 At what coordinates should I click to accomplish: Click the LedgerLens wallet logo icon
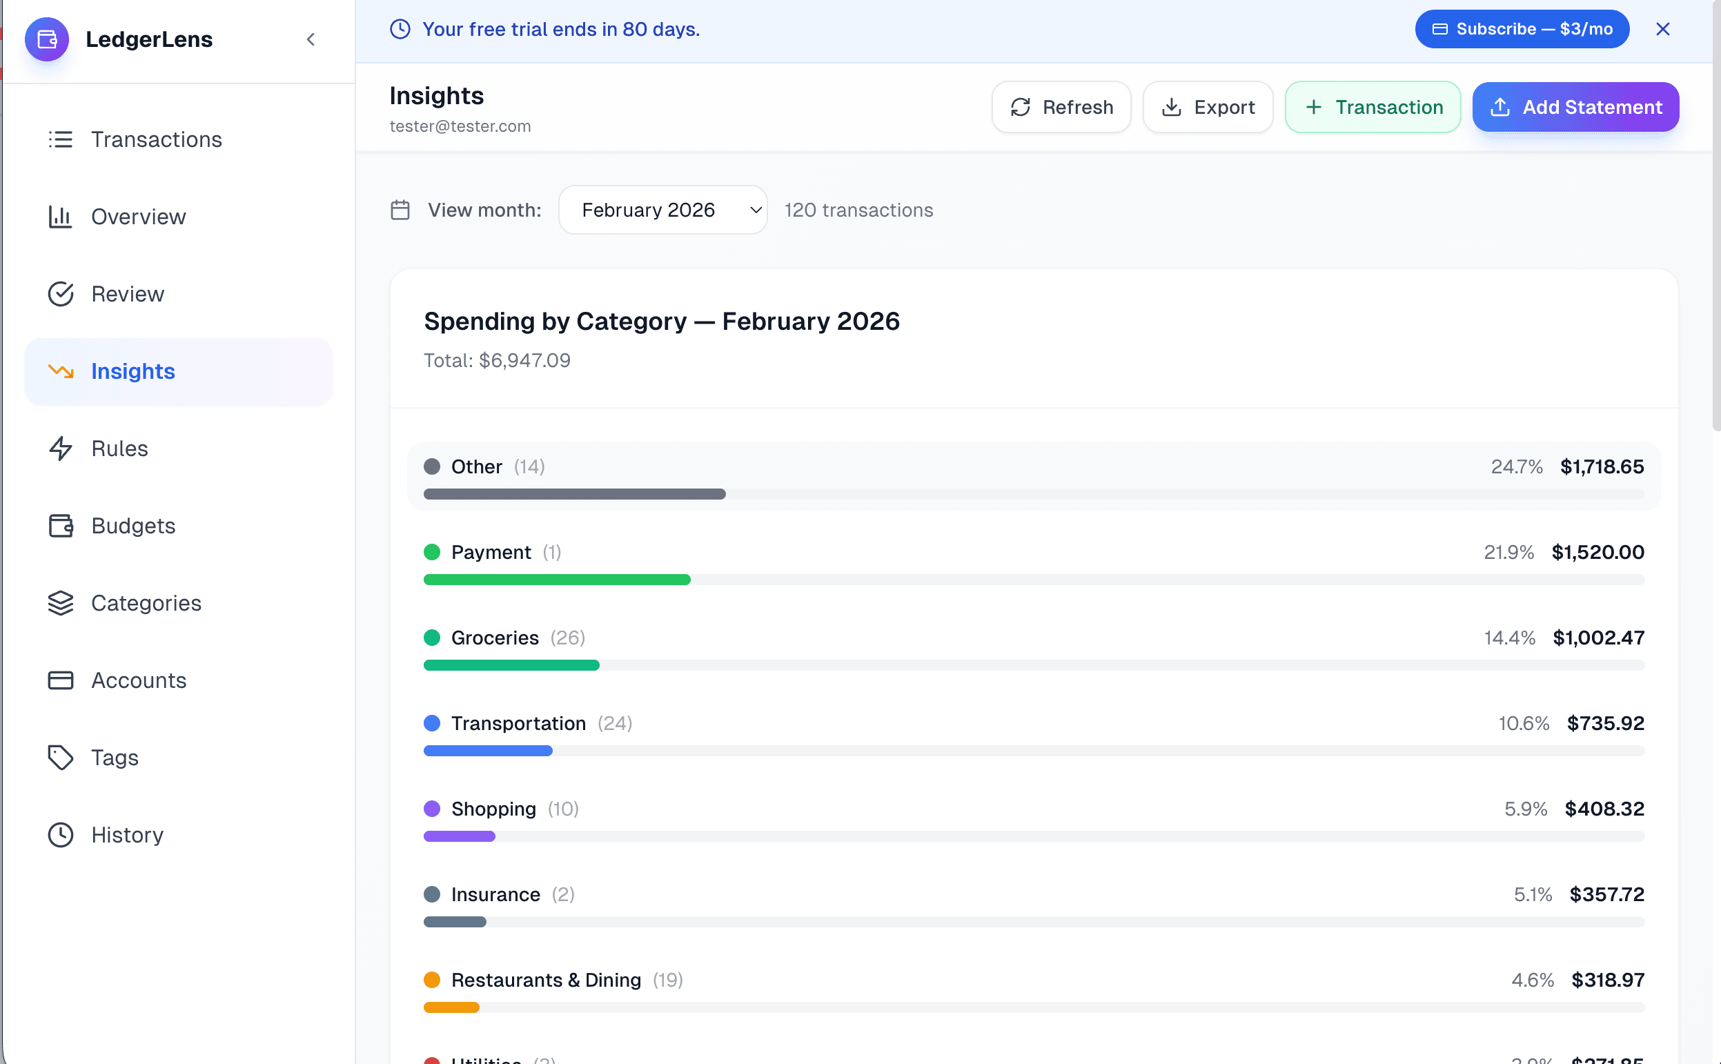(46, 39)
